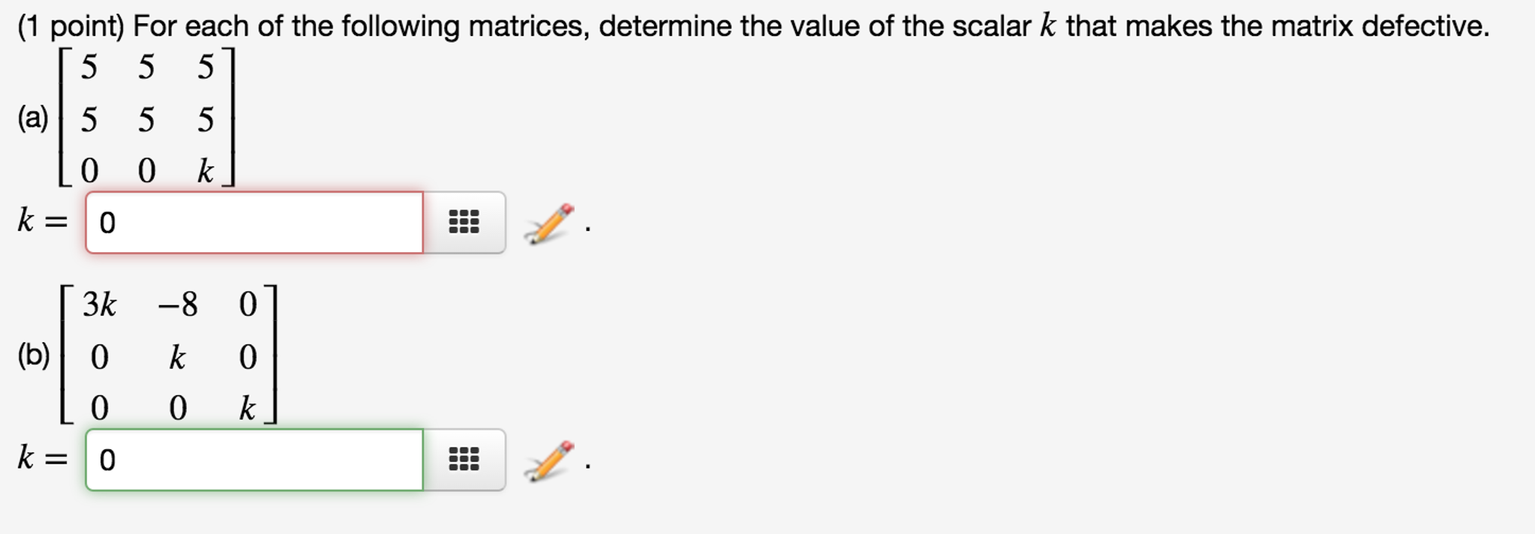Image resolution: width=1535 pixels, height=534 pixels.
Task: Select the 0 entered in answer box (a)
Action: tap(107, 223)
